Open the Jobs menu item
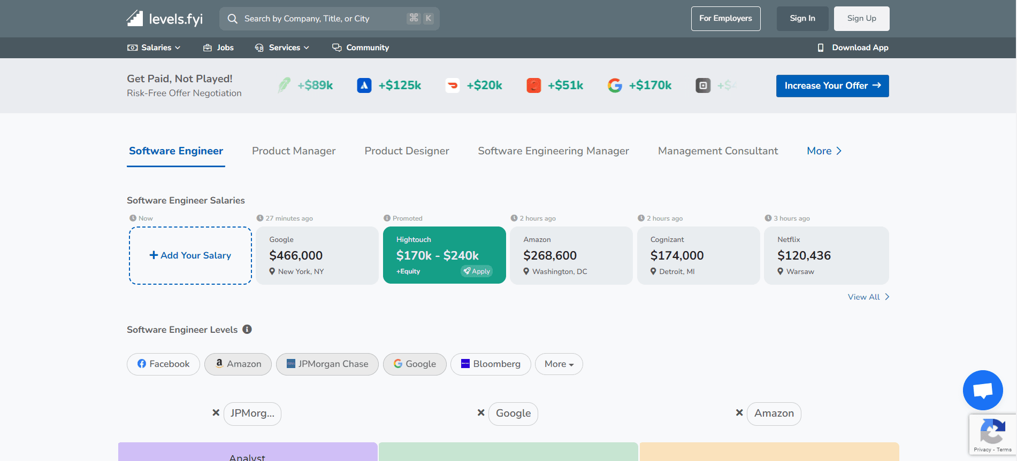 click(218, 48)
